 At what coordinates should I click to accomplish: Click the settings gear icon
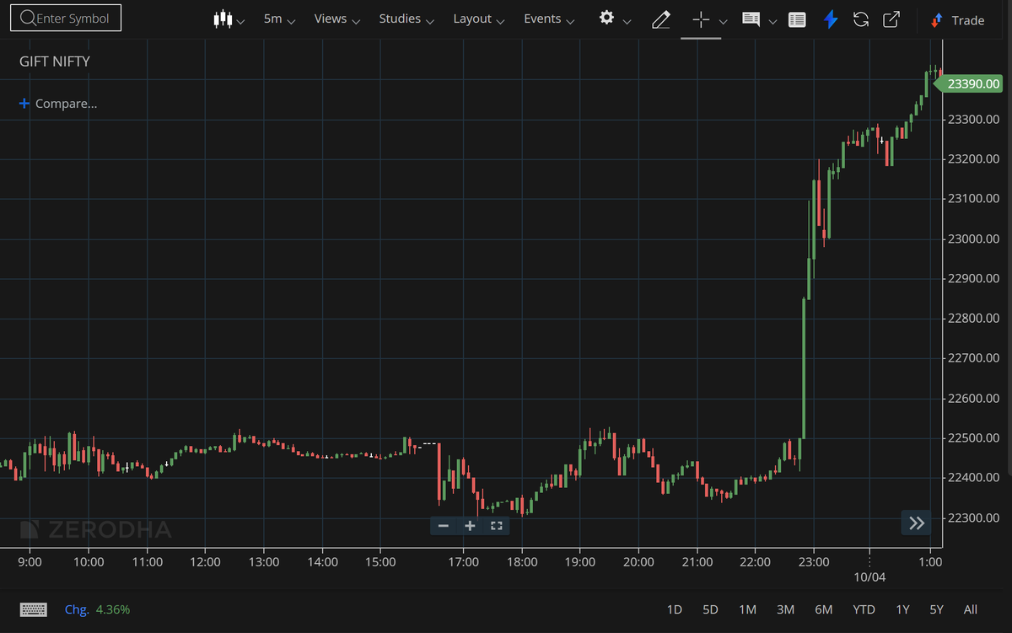(x=606, y=18)
